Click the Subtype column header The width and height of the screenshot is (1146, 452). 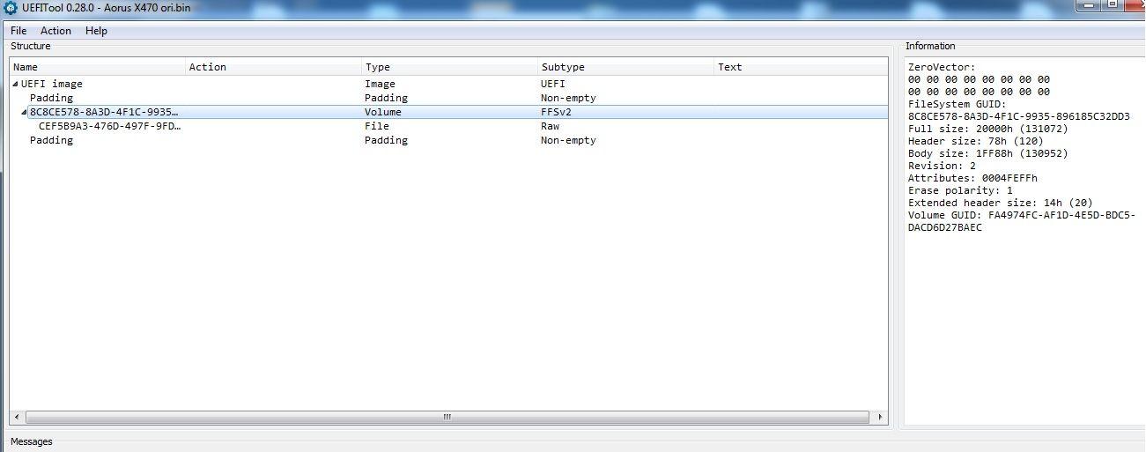click(x=626, y=67)
